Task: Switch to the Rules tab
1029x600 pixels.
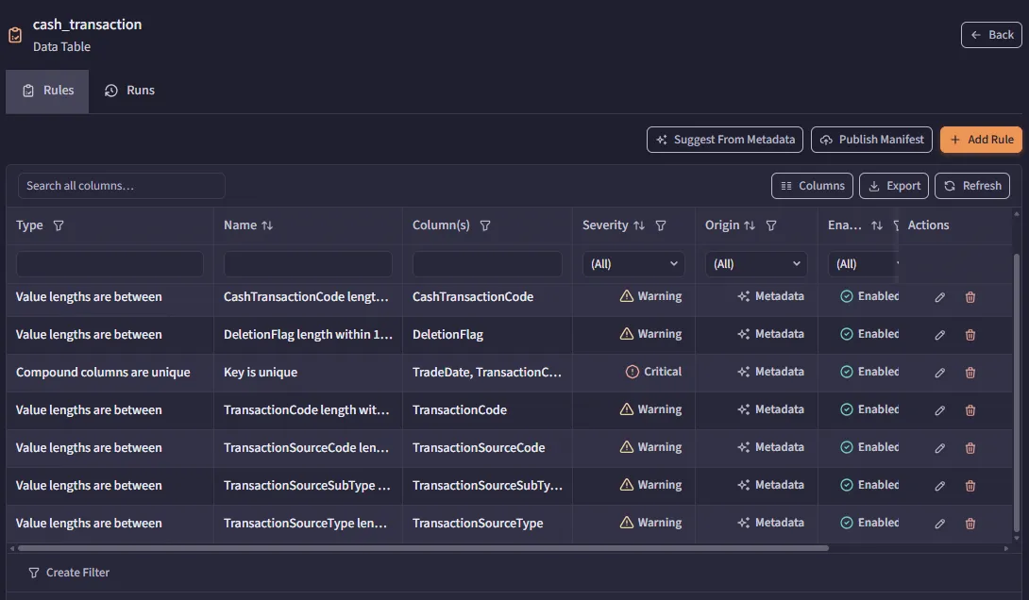Action: [x=47, y=92]
